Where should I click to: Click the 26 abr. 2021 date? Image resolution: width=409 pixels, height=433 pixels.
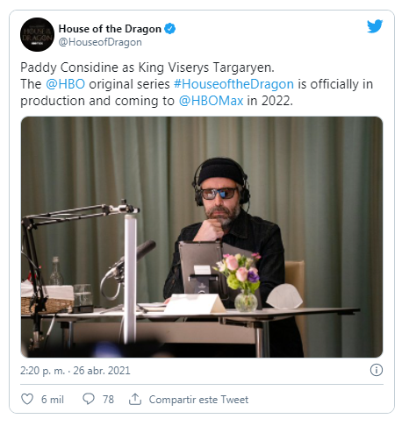tap(102, 371)
